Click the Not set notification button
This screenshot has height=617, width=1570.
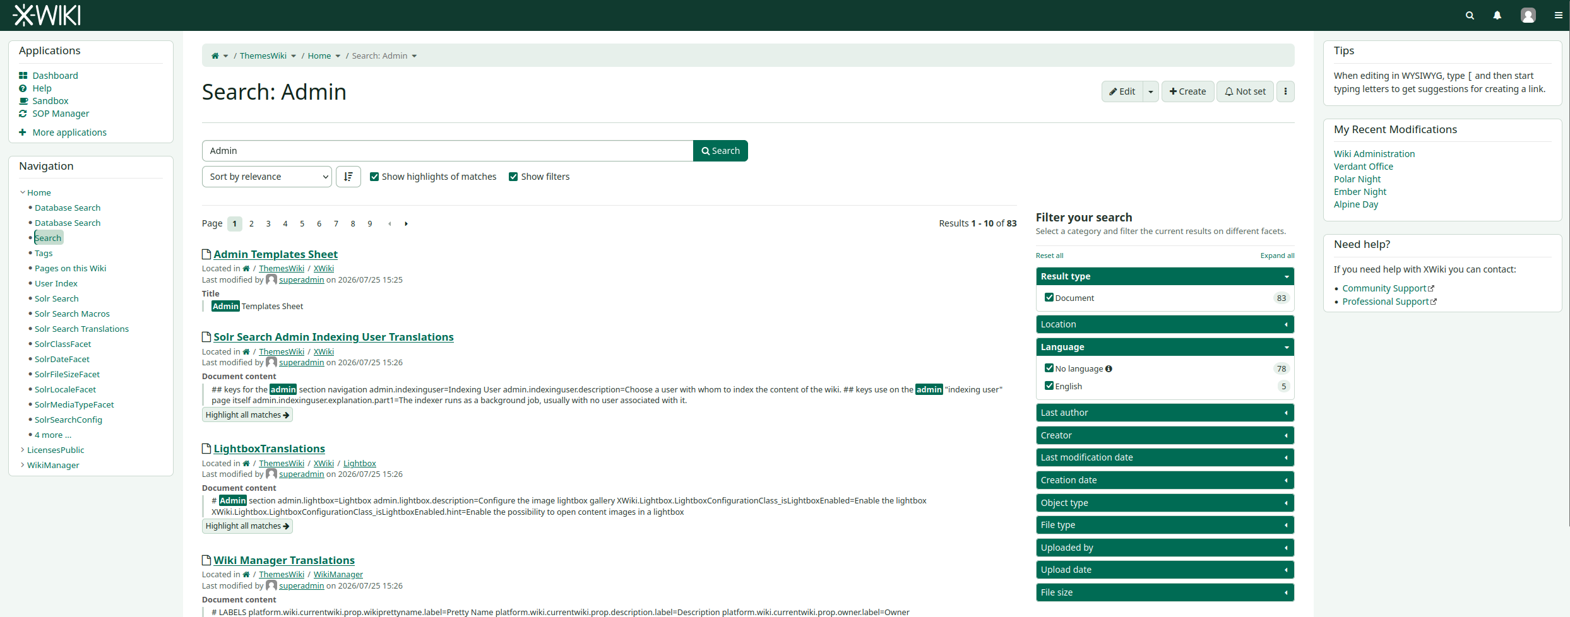pos(1245,91)
